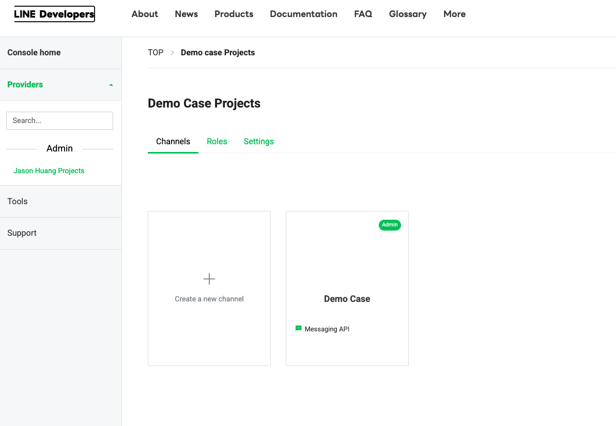The image size is (616, 426).
Task: Click TOP in the breadcrumb
Action: 156,53
